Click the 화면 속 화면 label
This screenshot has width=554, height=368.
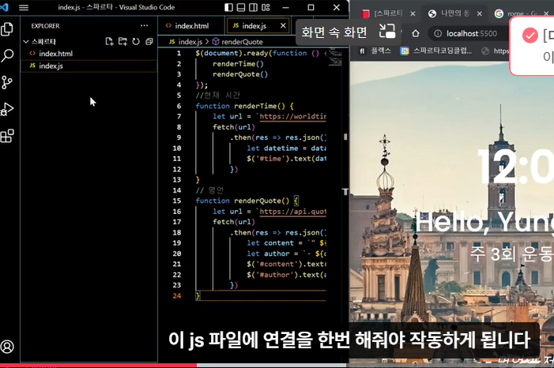pyautogui.click(x=334, y=32)
